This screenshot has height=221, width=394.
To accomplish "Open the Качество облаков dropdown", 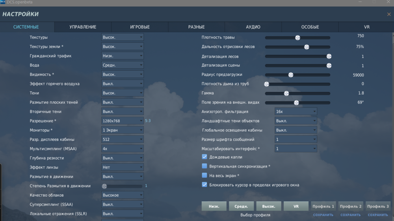I will point(123,195).
